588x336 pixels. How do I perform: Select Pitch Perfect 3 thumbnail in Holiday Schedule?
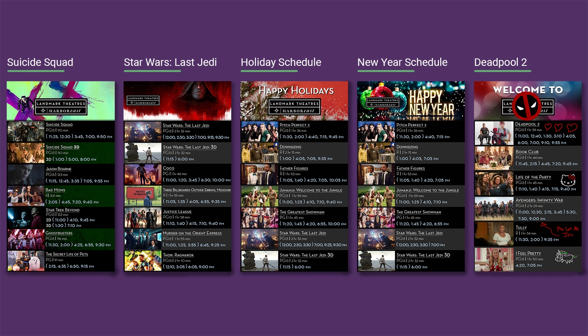click(x=260, y=131)
